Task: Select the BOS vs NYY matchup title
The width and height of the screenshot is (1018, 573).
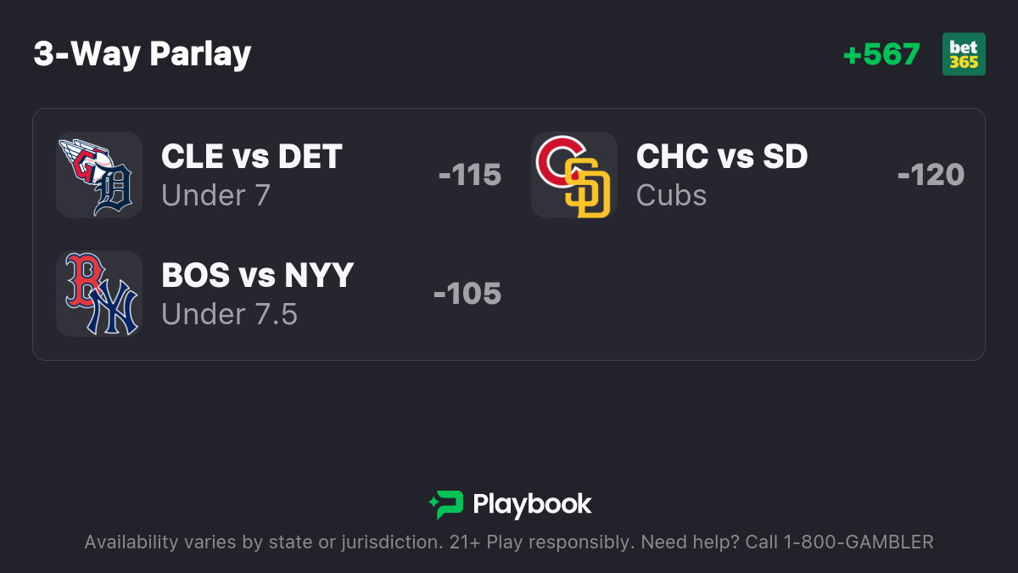Action: (x=257, y=276)
